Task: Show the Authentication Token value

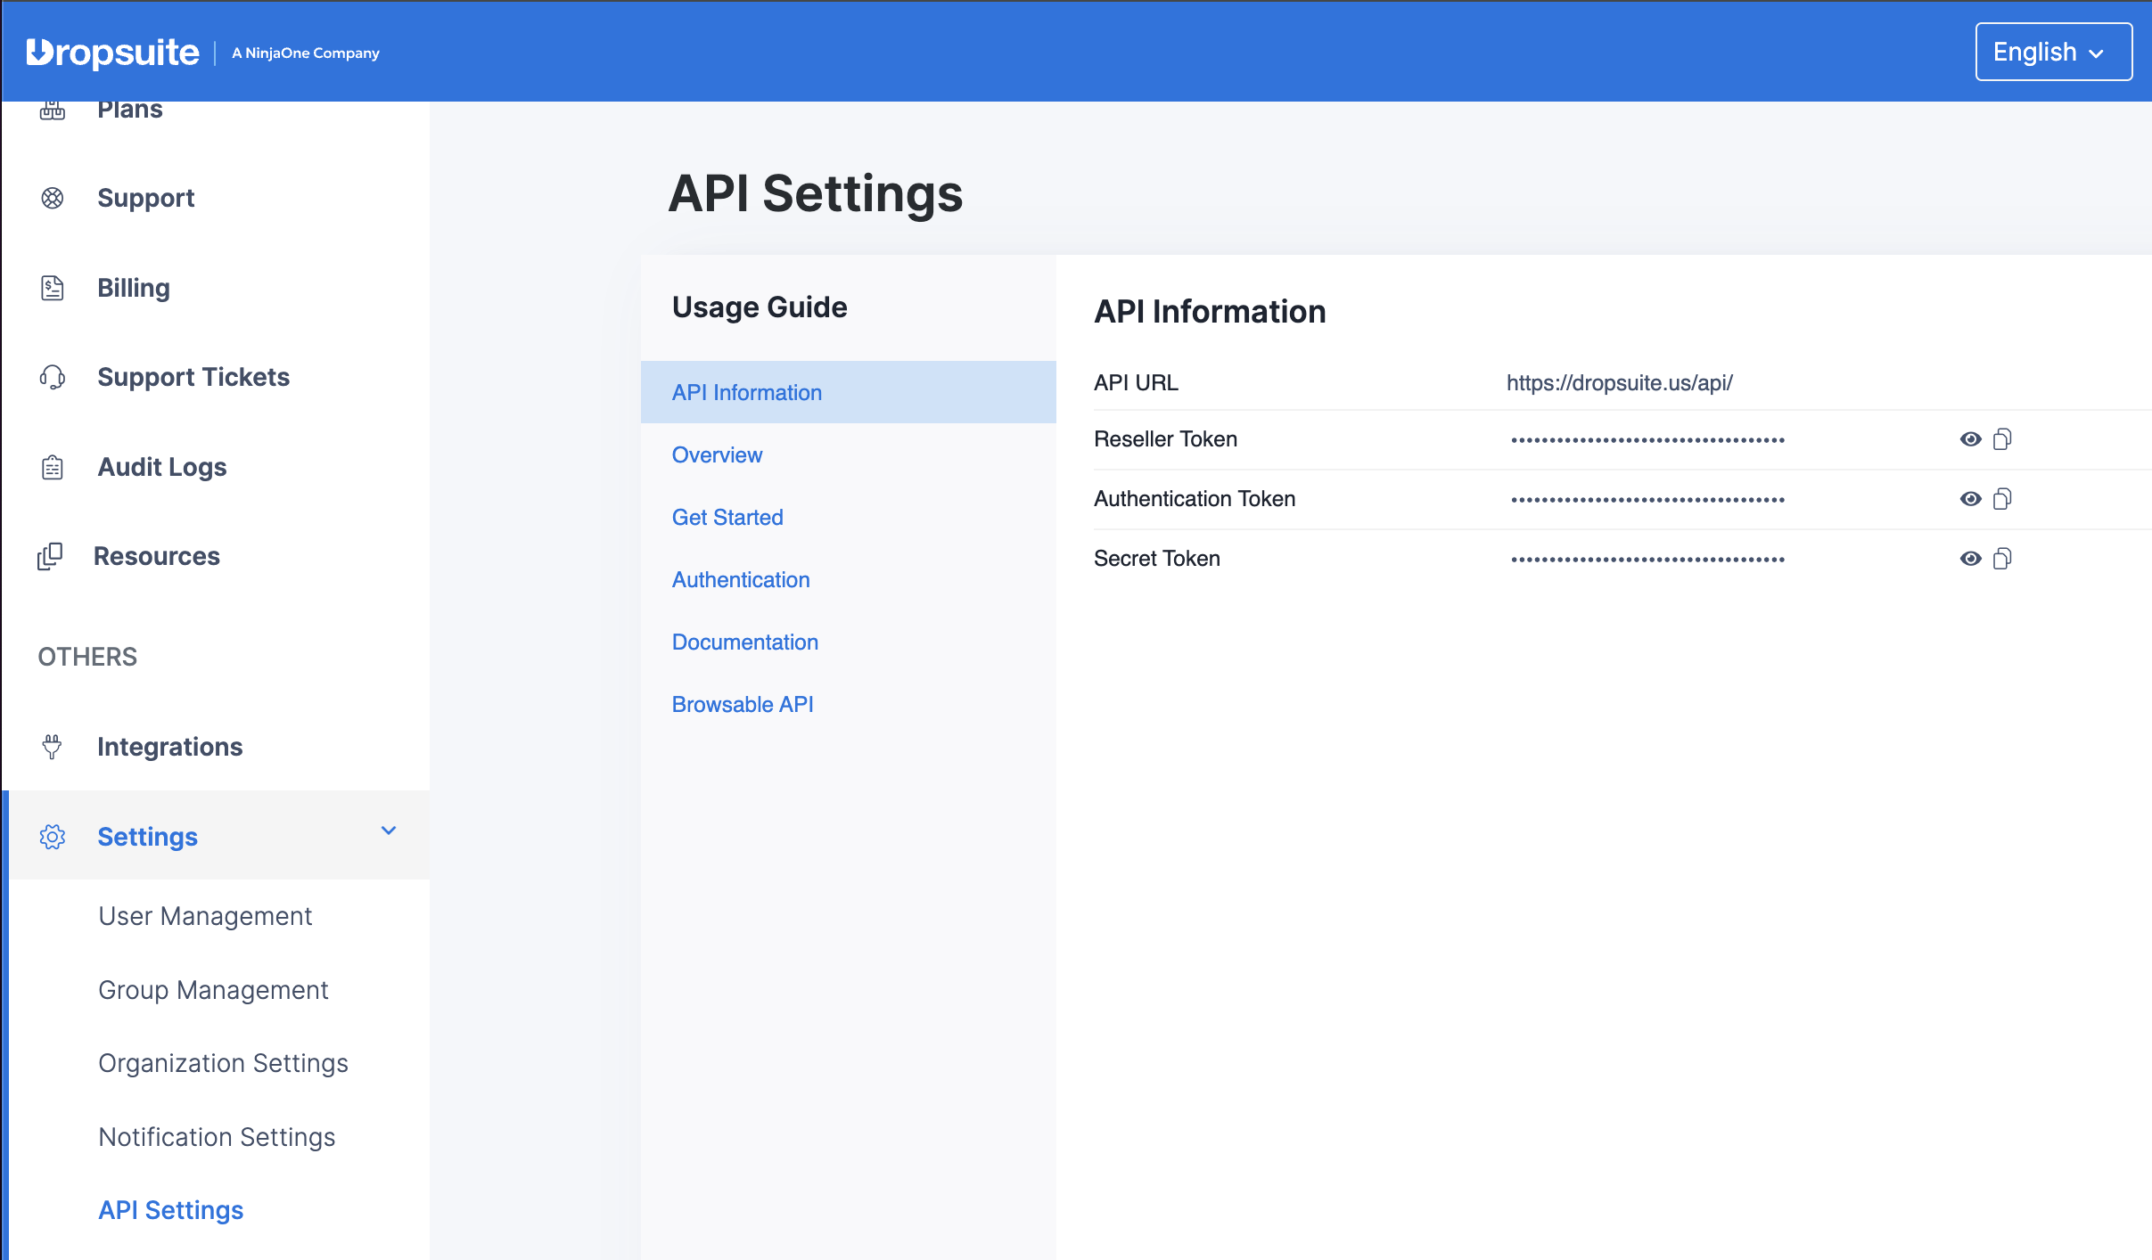Action: tap(1971, 499)
